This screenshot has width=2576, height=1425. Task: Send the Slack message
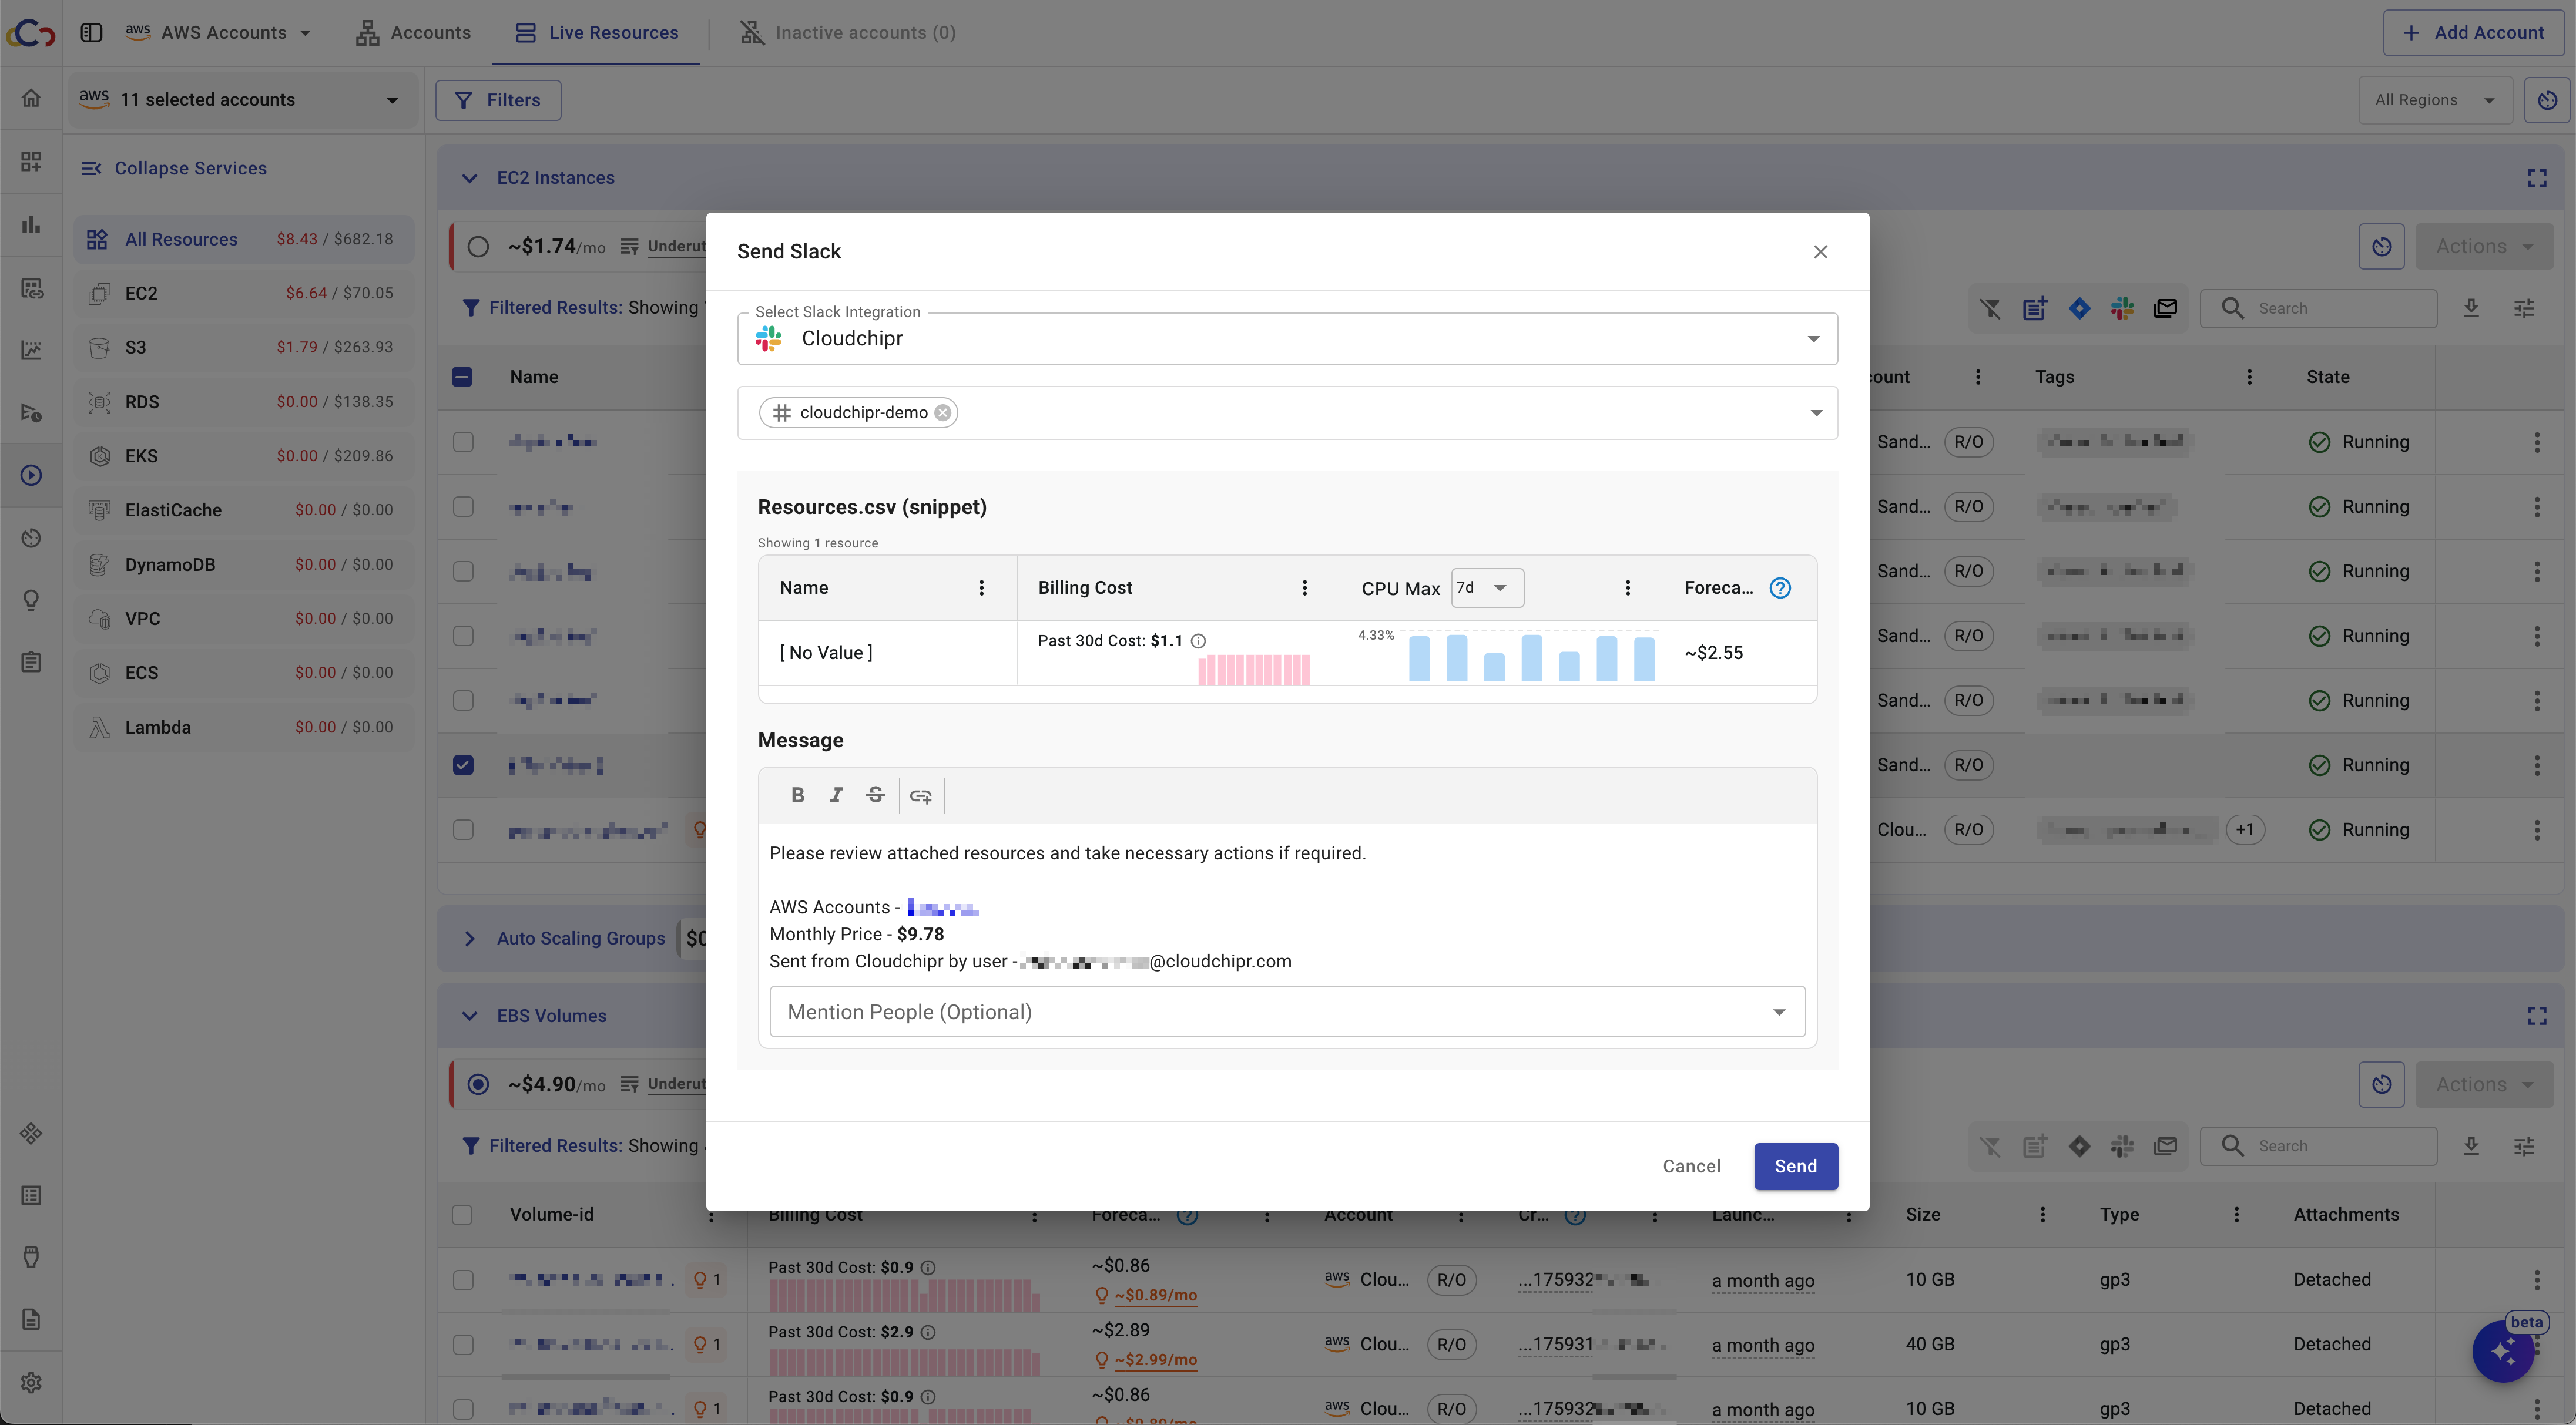coord(1795,1166)
